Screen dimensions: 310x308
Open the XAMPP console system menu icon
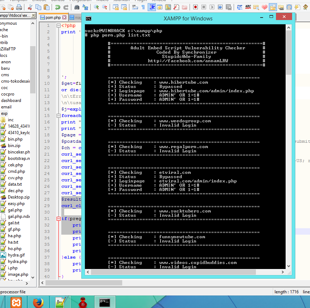89,19
